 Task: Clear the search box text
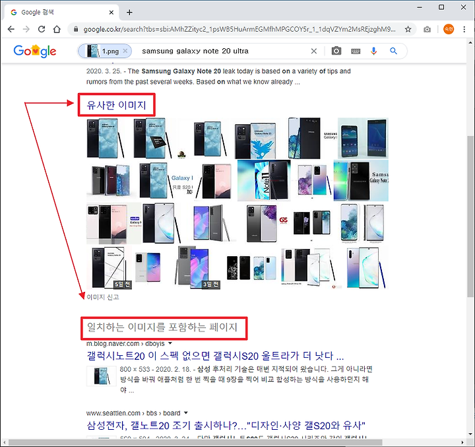tap(314, 51)
